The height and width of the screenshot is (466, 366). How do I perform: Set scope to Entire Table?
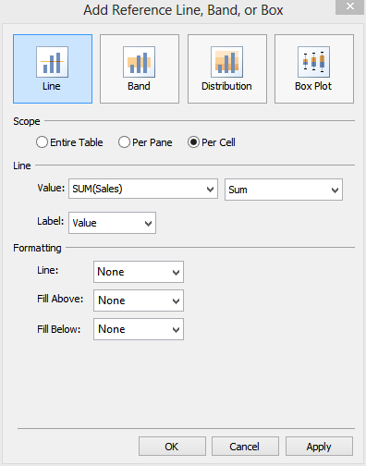coord(69,142)
